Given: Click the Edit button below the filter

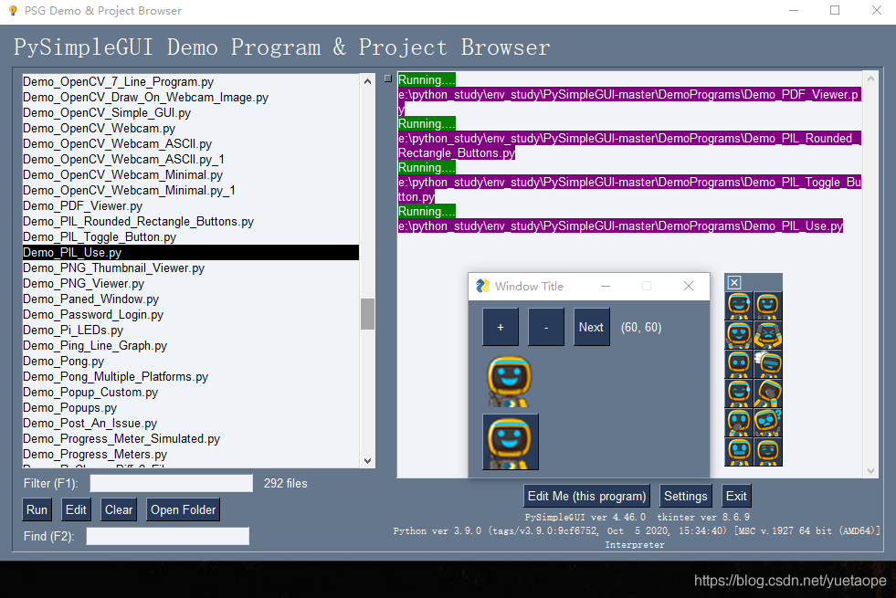Looking at the screenshot, I should [76, 509].
